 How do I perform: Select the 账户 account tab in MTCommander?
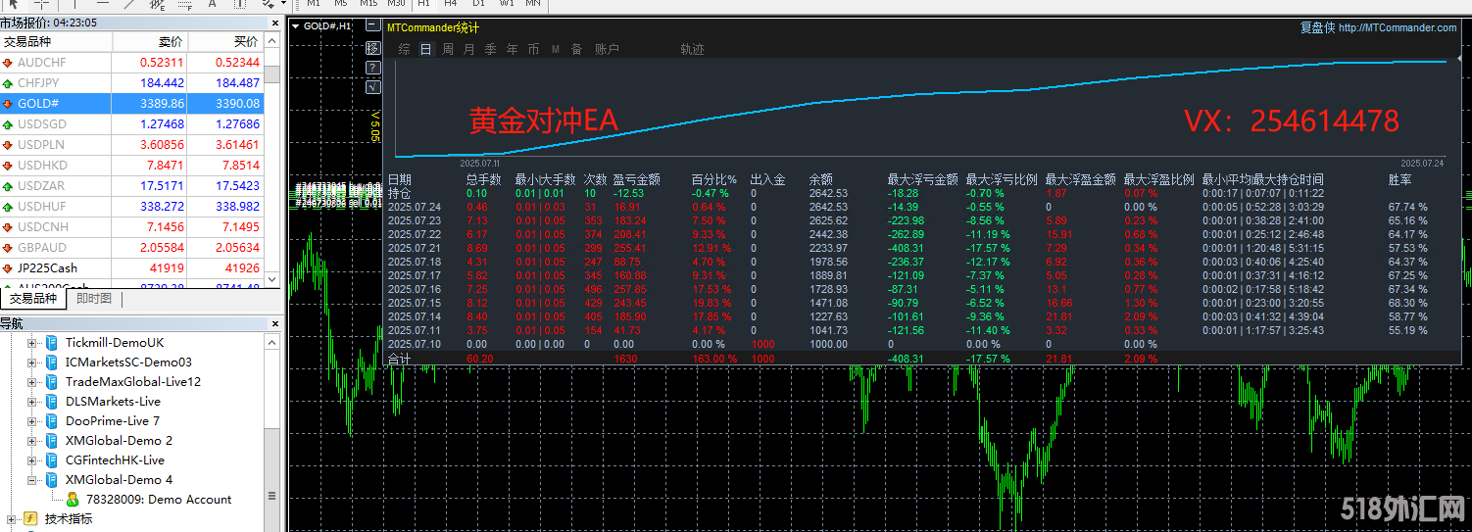(607, 49)
